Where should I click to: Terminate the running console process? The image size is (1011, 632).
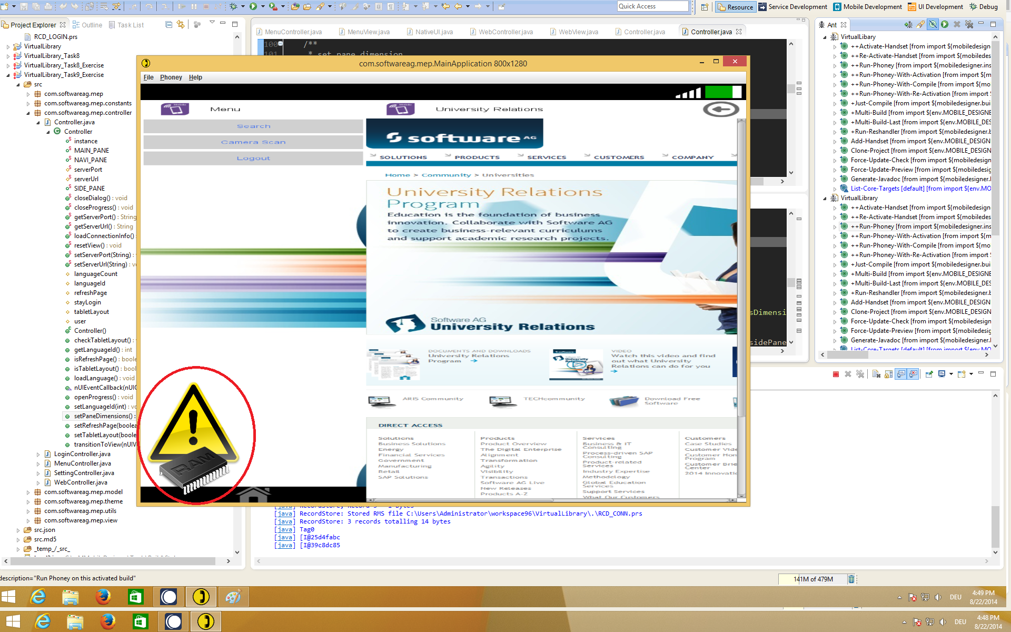(836, 374)
